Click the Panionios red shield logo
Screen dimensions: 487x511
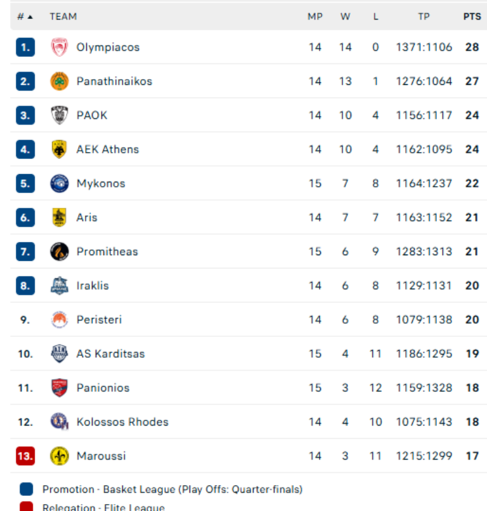coord(59,388)
